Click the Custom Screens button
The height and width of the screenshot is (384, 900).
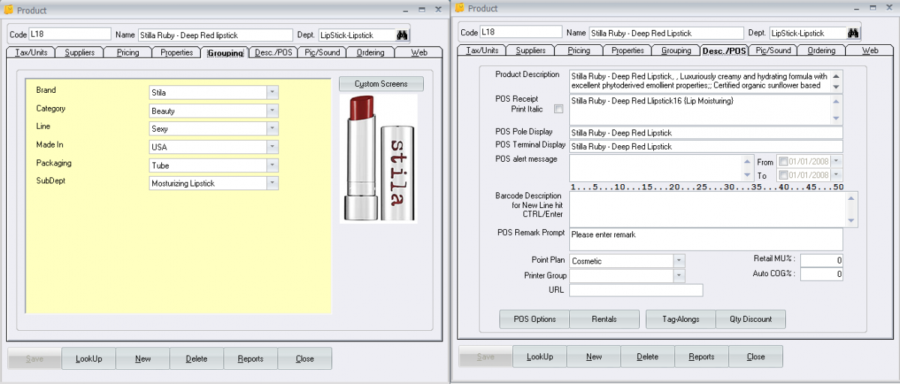coord(381,84)
